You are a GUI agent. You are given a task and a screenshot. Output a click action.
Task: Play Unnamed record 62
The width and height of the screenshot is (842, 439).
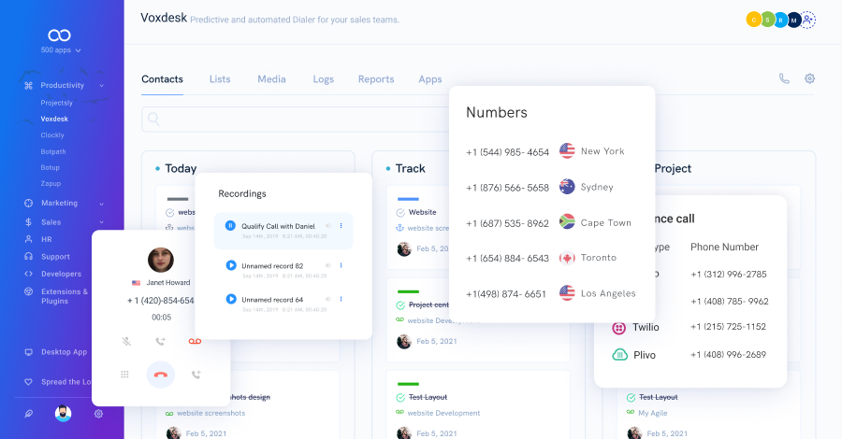(230, 265)
